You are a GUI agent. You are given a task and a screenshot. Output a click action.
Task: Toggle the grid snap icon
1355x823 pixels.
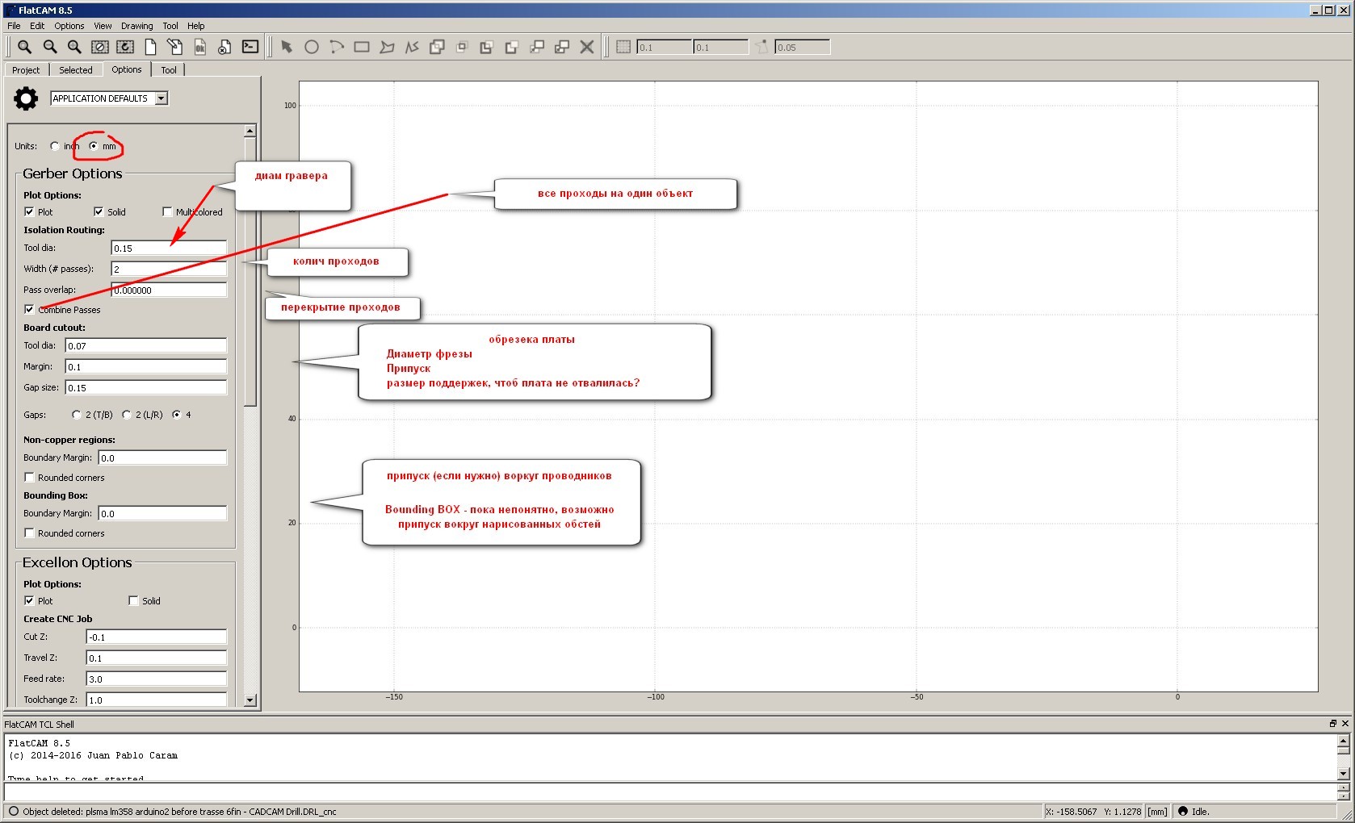623,47
